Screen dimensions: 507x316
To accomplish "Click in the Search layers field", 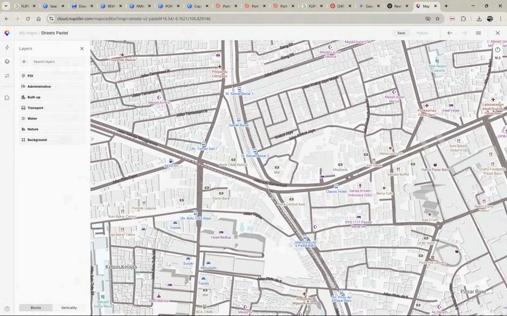I will click(x=58, y=62).
